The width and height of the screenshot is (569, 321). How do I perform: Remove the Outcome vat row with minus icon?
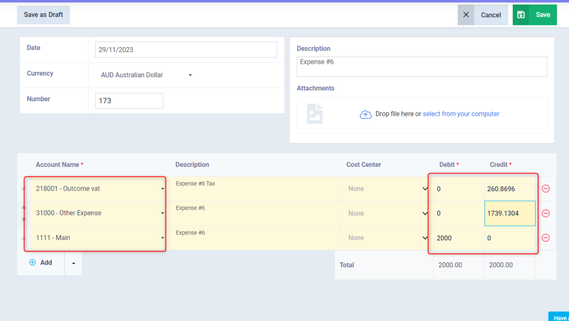pyautogui.click(x=546, y=188)
